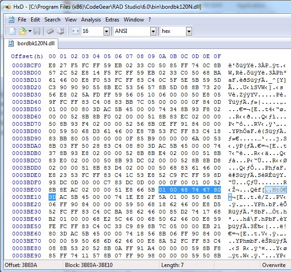Click the first byte E8 in row 0003BCF0
Image resolution: width=291 pixels, height=272 pixels.
pos(52,65)
